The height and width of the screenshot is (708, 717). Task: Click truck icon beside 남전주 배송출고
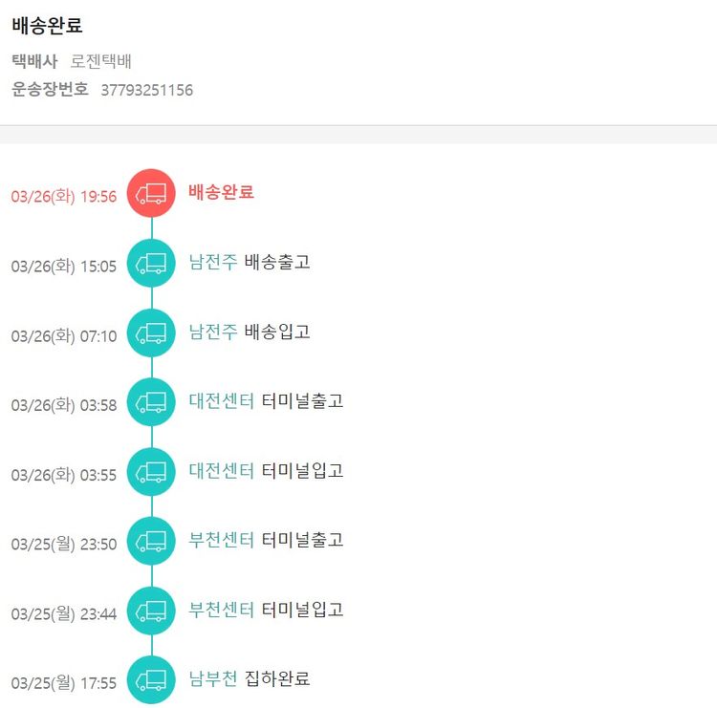point(151,263)
